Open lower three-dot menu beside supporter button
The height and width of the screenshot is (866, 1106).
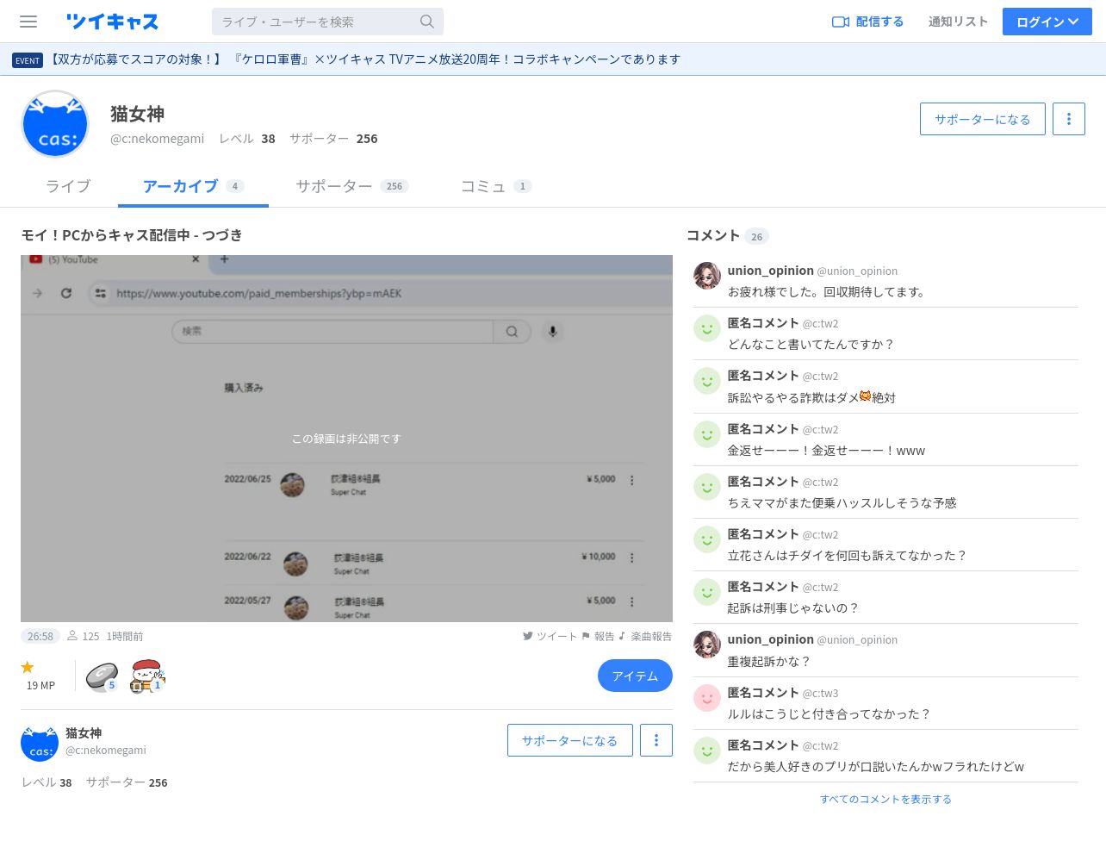(656, 740)
